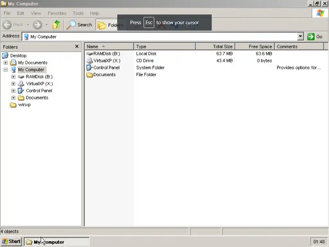Open the Forward history dropdown arrow
The height and width of the screenshot is (247, 329).
(x=47, y=25)
